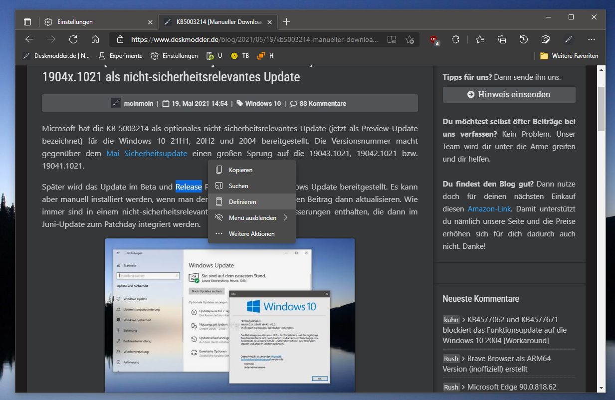Jump to the 83 Kommentare
Viewport: 615px width, 400px height.
[323, 104]
